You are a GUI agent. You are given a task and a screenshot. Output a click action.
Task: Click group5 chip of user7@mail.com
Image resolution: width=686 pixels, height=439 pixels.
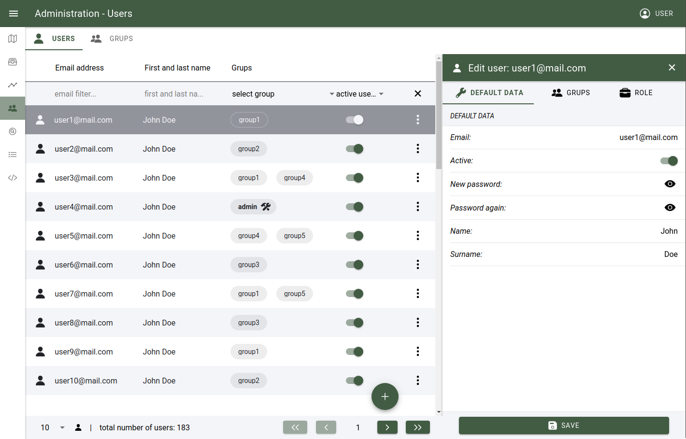click(295, 294)
